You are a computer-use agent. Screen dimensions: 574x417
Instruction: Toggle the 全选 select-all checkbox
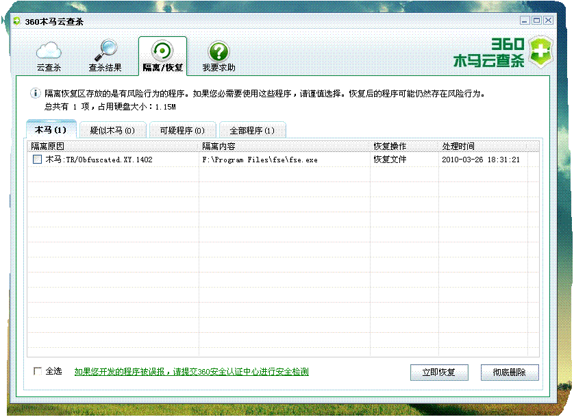pos(38,371)
